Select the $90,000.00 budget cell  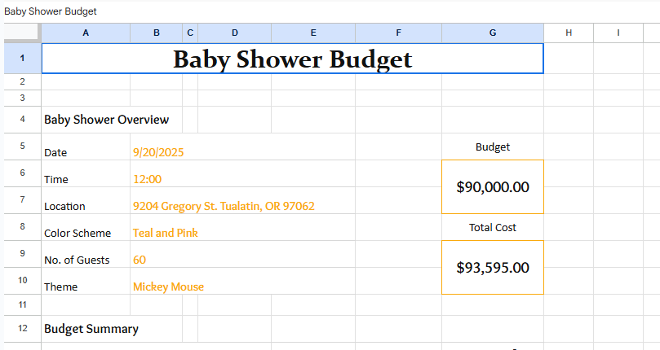492,186
